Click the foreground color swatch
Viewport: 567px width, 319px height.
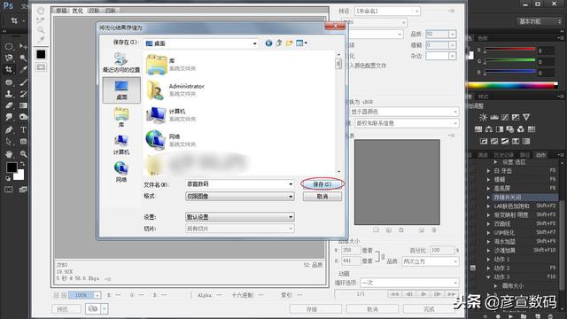[12, 167]
